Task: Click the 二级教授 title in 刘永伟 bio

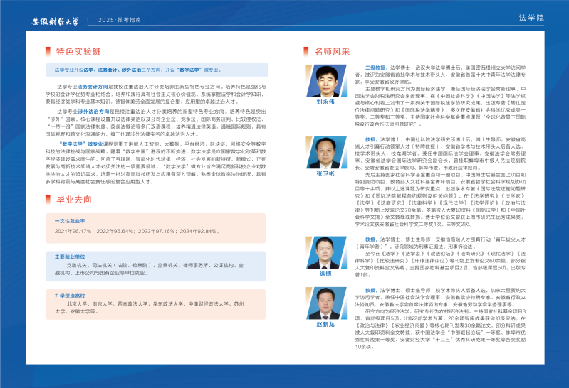Action: (376, 68)
